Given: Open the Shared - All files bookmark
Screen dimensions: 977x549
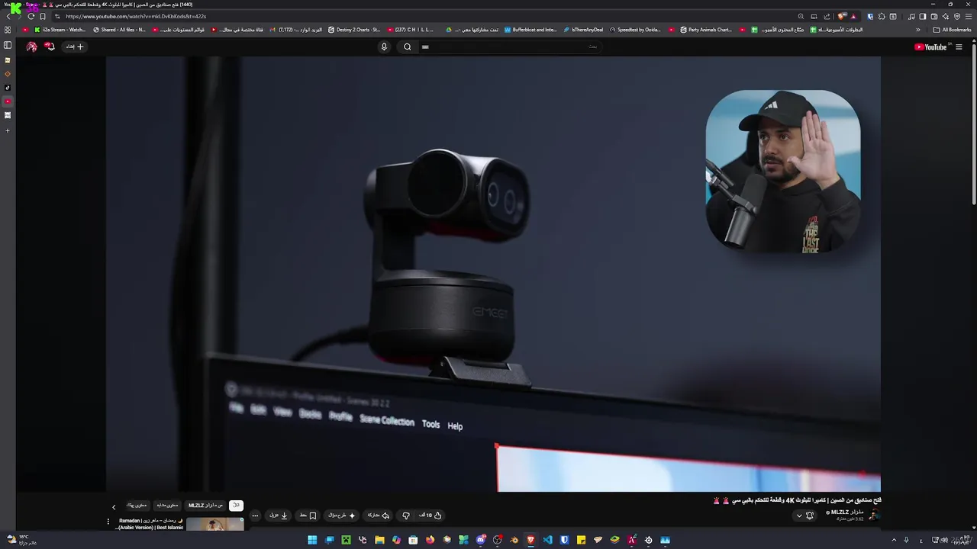Looking at the screenshot, I should [x=119, y=30].
